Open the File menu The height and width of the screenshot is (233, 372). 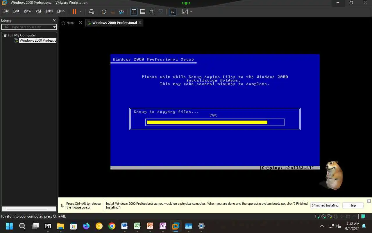click(x=6, y=11)
